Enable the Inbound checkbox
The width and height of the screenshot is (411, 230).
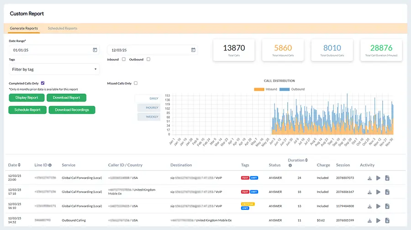[123, 59]
